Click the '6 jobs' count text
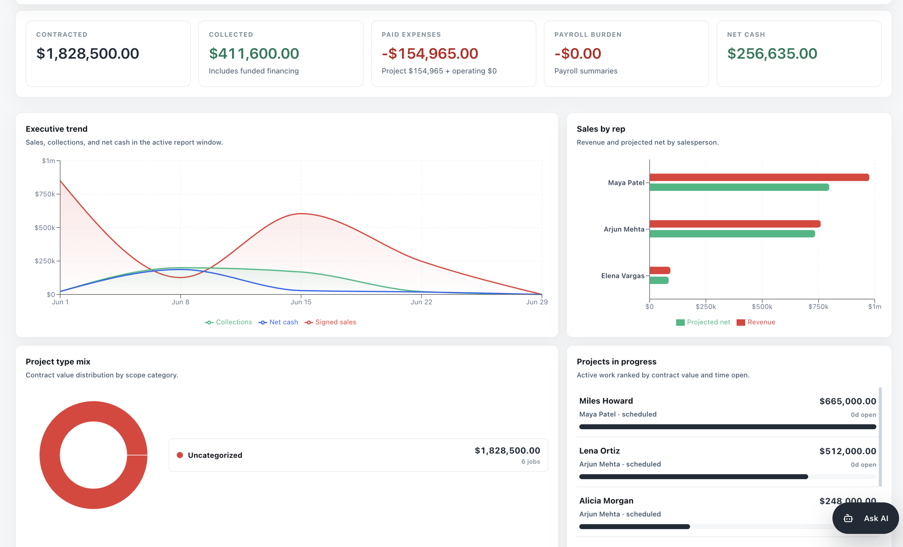This screenshot has height=547, width=903. click(x=531, y=462)
